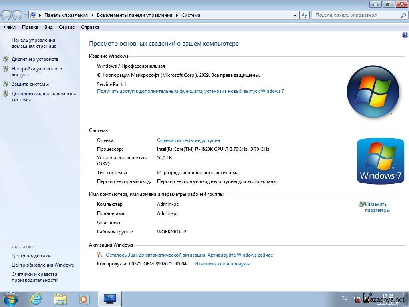Screen dimensions: 409x307
Task: Click the Back navigation arrow button
Action: tap(6, 15)
